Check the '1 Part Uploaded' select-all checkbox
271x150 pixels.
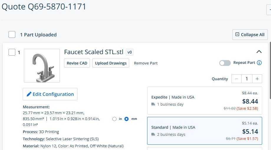12,35
